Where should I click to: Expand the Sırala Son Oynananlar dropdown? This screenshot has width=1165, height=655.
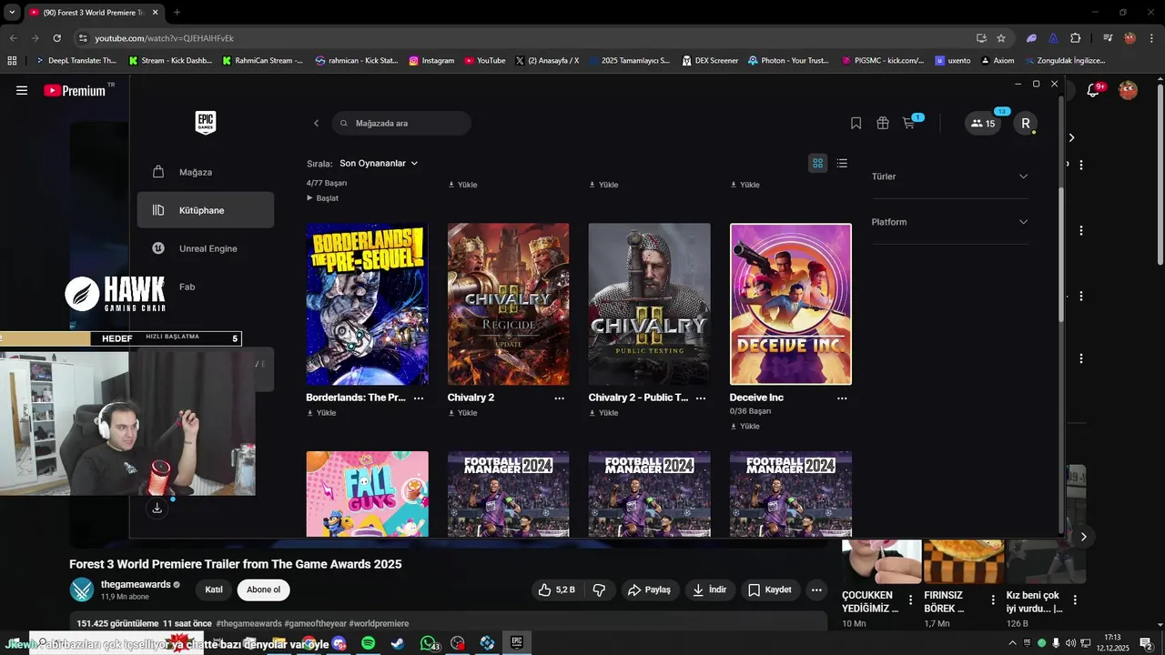click(x=379, y=164)
